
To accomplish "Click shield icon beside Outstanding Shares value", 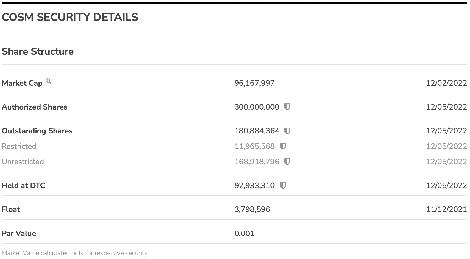I will (x=287, y=131).
